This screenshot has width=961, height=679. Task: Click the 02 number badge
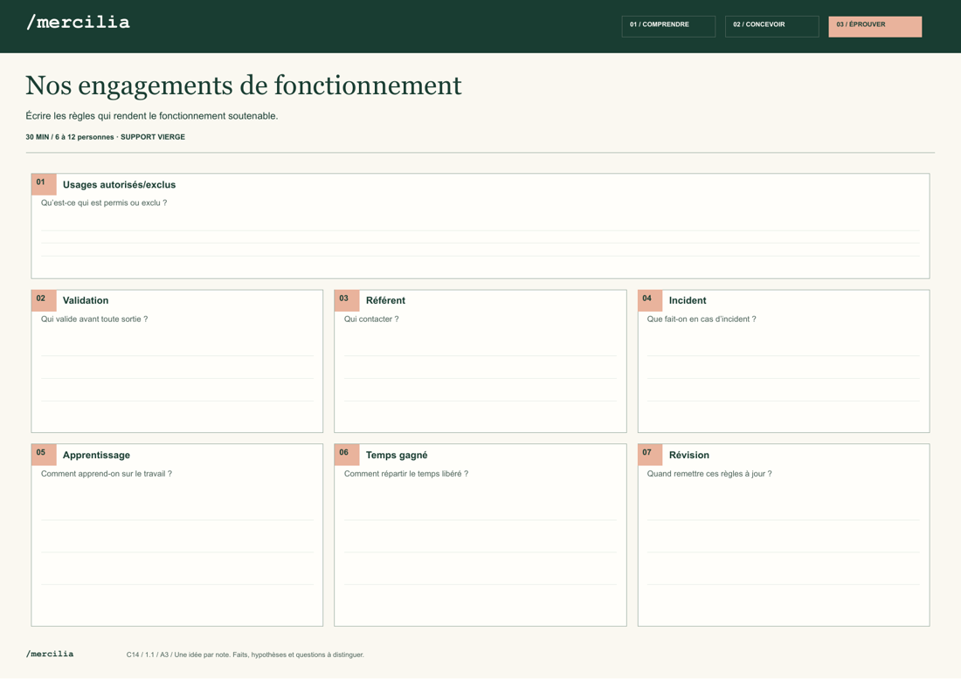pos(44,300)
